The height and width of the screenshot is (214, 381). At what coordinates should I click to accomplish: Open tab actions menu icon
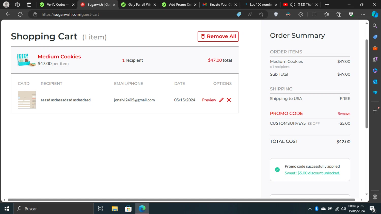click(29, 5)
